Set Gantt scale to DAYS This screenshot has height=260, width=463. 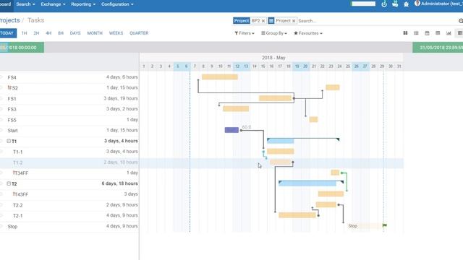[x=75, y=33]
